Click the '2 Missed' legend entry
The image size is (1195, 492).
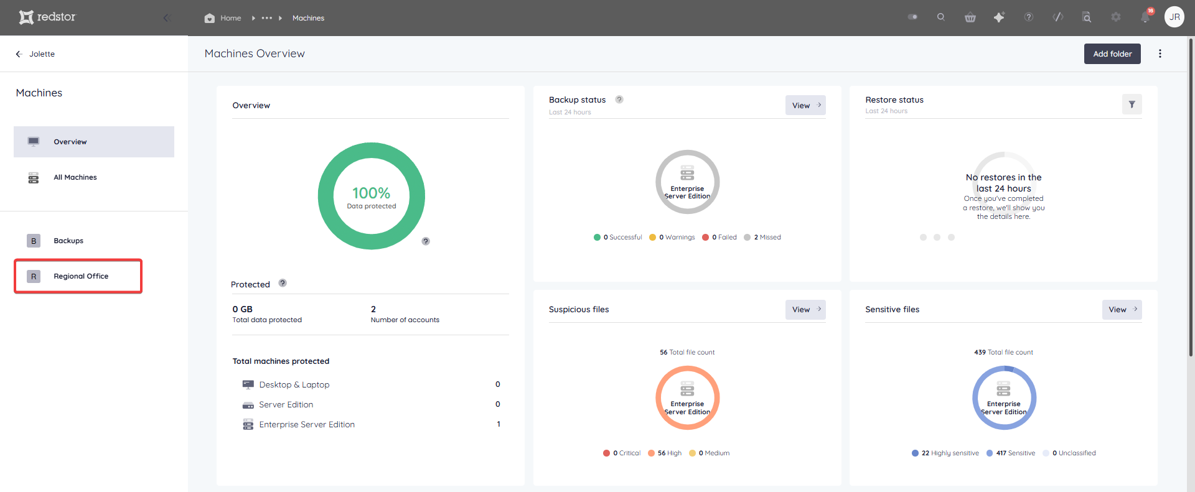pos(762,237)
